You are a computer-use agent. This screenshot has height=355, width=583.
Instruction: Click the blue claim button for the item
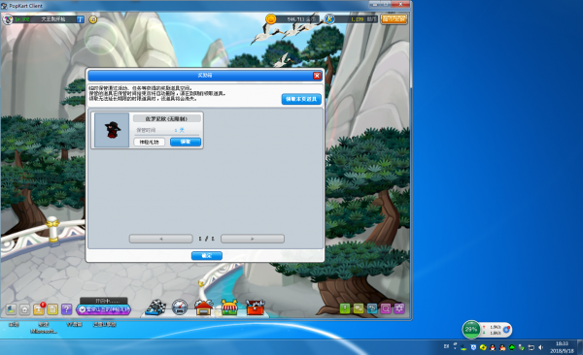186,142
